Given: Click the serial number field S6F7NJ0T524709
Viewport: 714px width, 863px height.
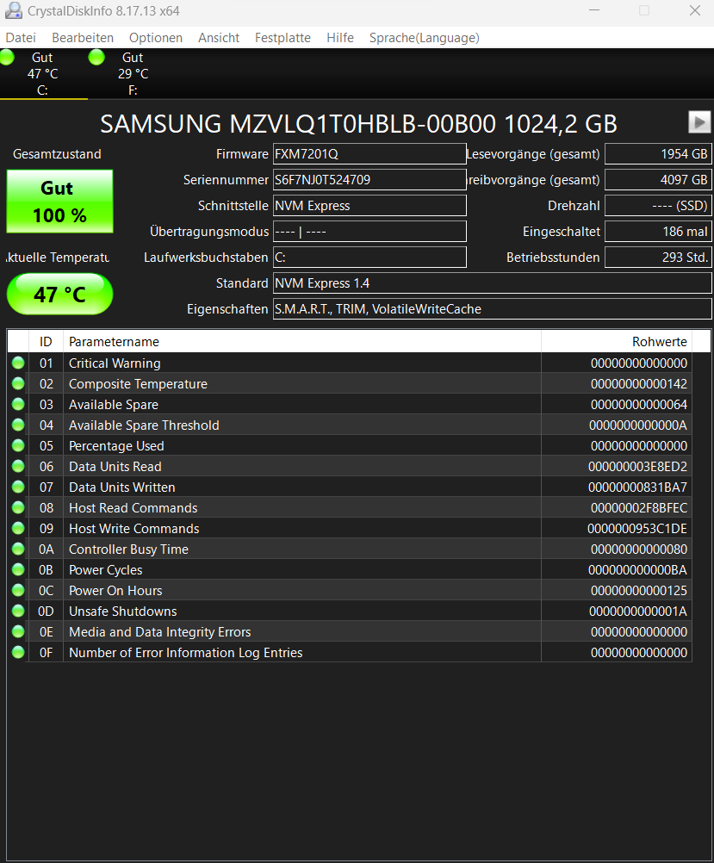Looking at the screenshot, I should [369, 180].
